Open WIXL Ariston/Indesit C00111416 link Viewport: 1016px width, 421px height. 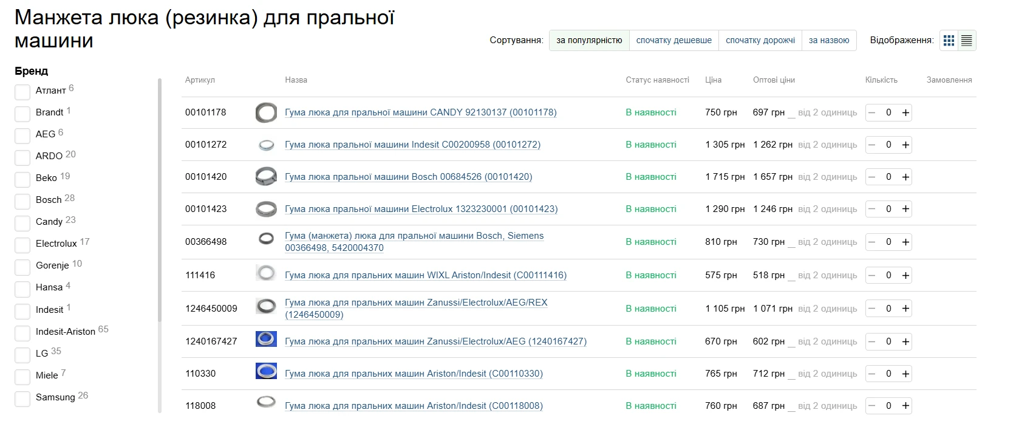pyautogui.click(x=426, y=275)
